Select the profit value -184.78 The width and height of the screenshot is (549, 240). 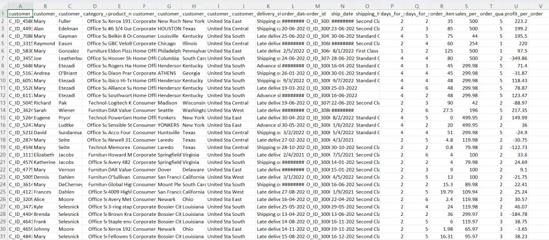516,214
